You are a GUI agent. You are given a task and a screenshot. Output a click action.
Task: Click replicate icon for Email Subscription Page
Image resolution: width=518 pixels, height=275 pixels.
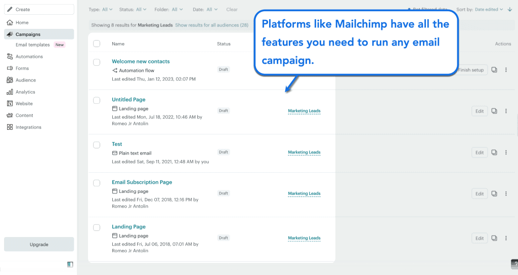point(494,194)
